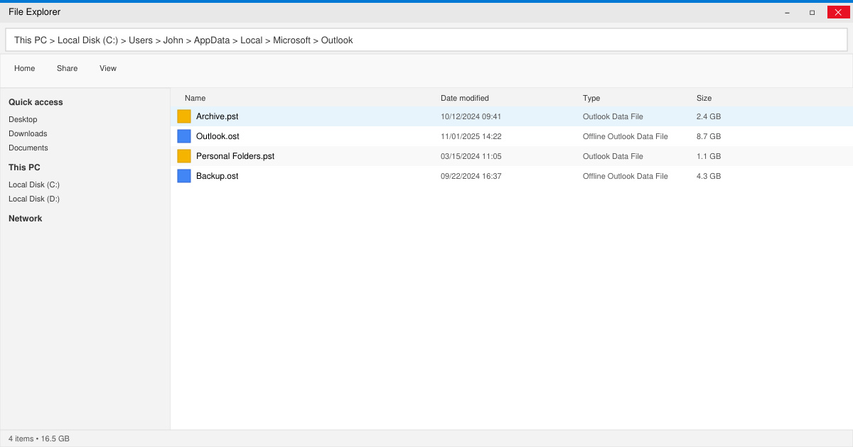Minimize the File Explorer window
The image size is (853, 447).
[x=788, y=12]
